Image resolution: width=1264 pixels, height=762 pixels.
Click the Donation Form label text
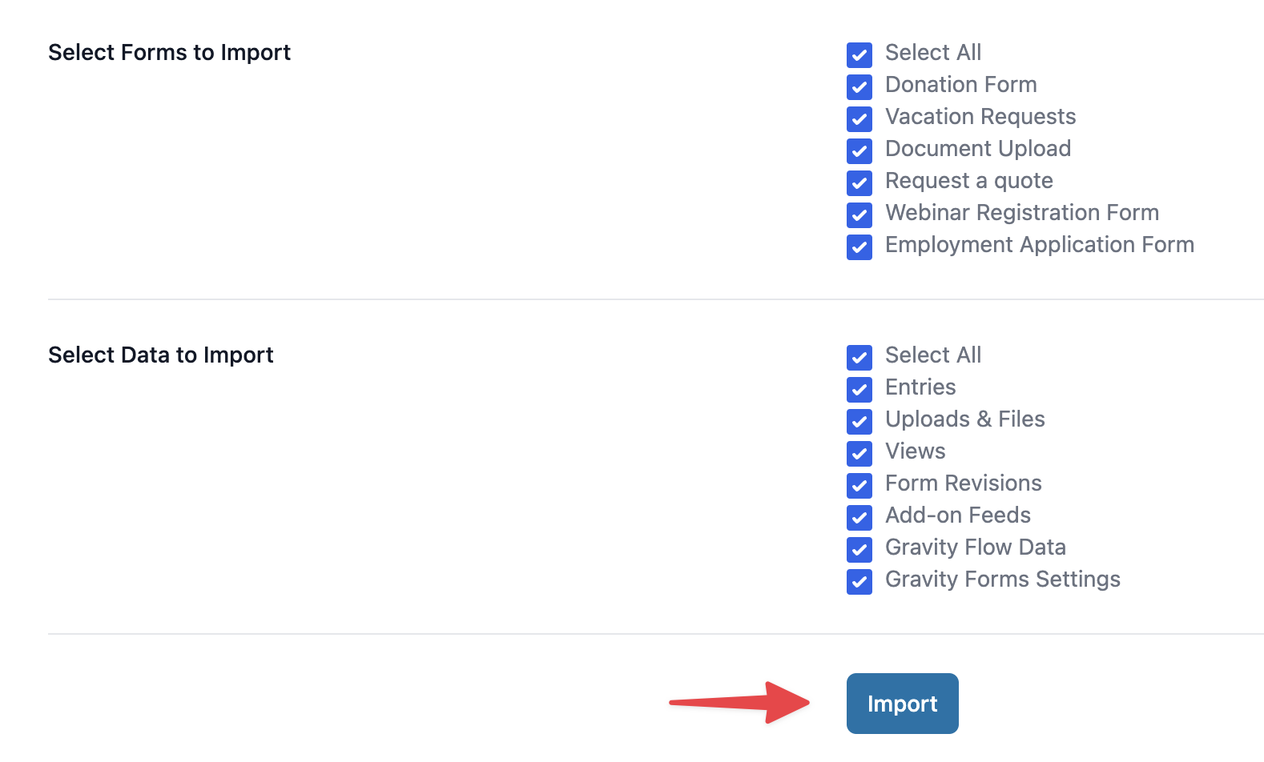[960, 85]
